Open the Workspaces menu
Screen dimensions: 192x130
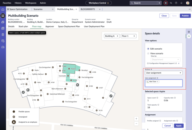(x=31, y=3)
